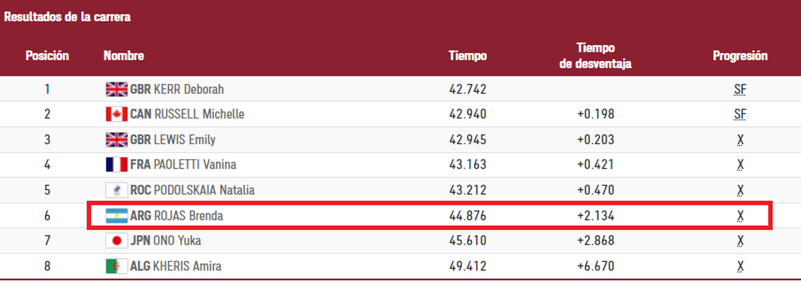Image resolution: width=801 pixels, height=283 pixels.
Task: Click the Japan flag beside ONO Yuka
Action: [116, 241]
